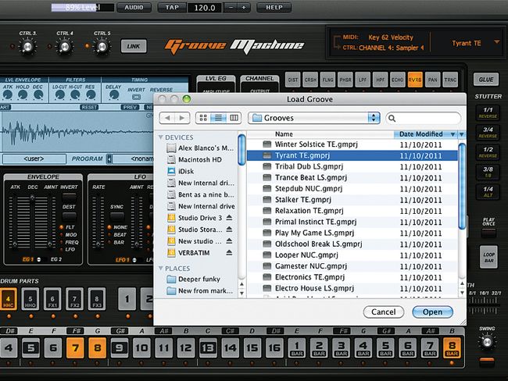
Task: Adjust the Swing knob
Action: pyautogui.click(x=486, y=342)
